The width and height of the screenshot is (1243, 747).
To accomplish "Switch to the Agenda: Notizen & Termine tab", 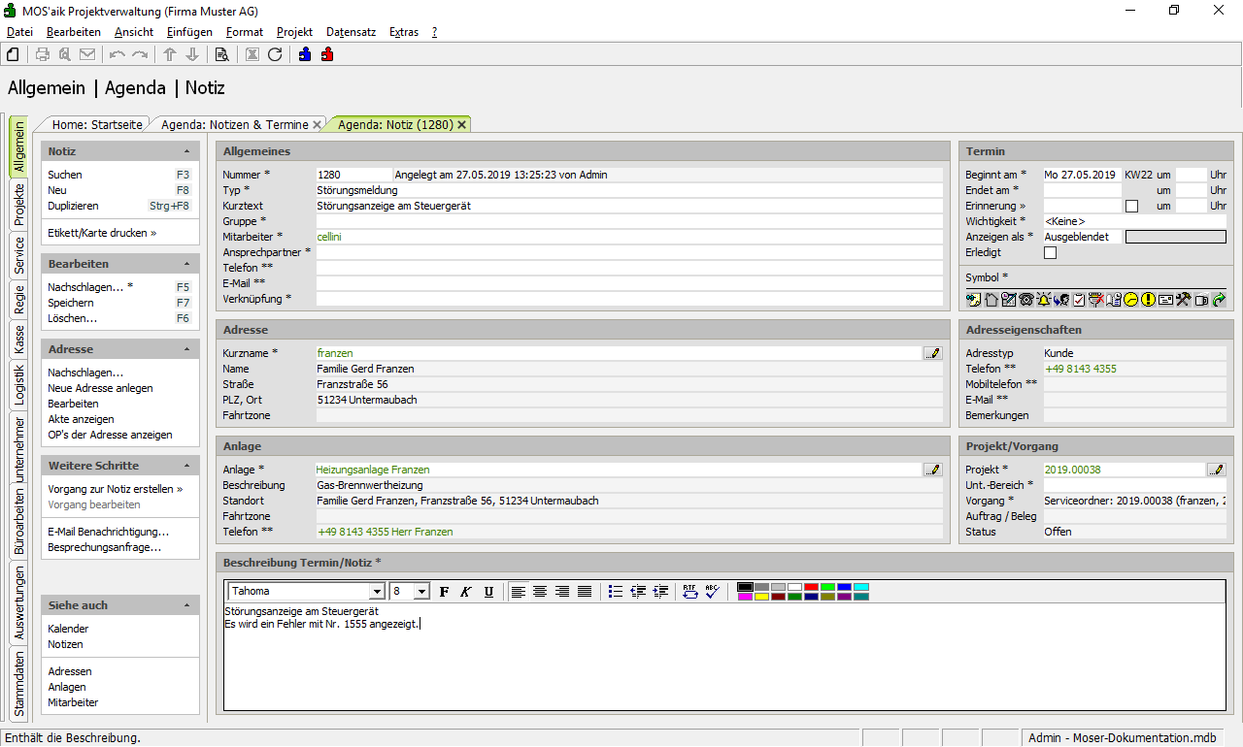I will (x=234, y=124).
